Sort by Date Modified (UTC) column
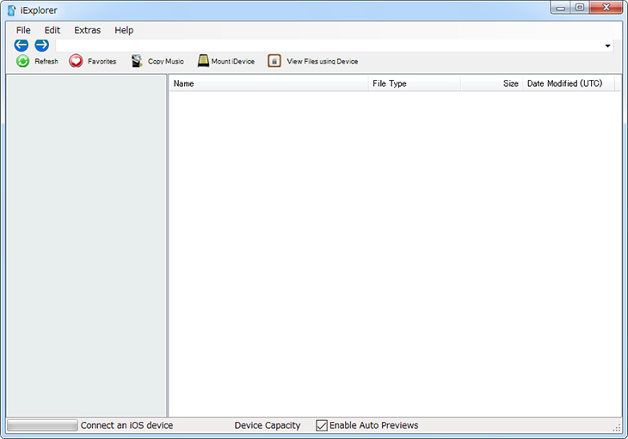Screen dimensions: 628x439 pos(569,83)
